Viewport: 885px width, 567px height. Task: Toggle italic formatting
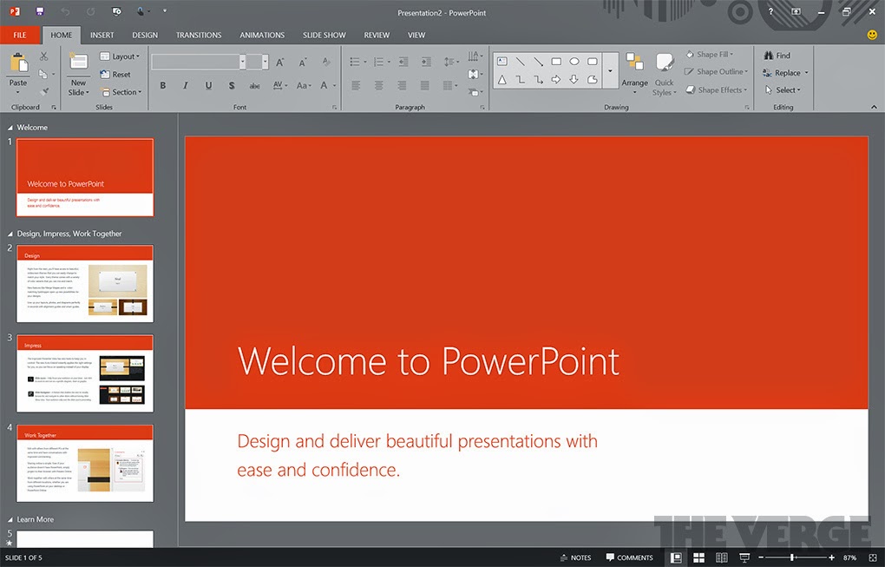tap(184, 85)
